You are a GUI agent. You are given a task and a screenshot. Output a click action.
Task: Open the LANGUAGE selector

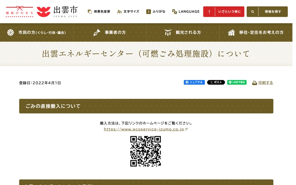tap(189, 11)
